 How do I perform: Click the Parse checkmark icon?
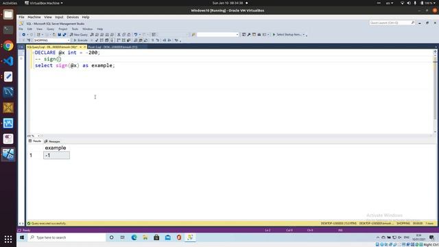pyautogui.click(x=97, y=40)
